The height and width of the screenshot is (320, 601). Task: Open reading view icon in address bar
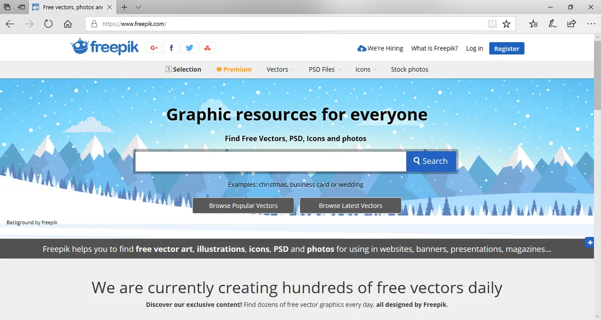click(492, 24)
